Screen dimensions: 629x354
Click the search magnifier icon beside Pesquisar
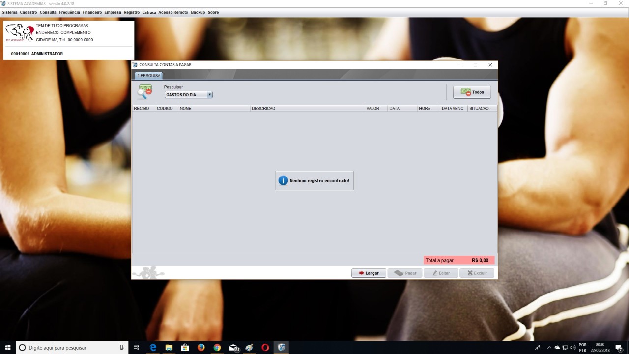tap(144, 92)
